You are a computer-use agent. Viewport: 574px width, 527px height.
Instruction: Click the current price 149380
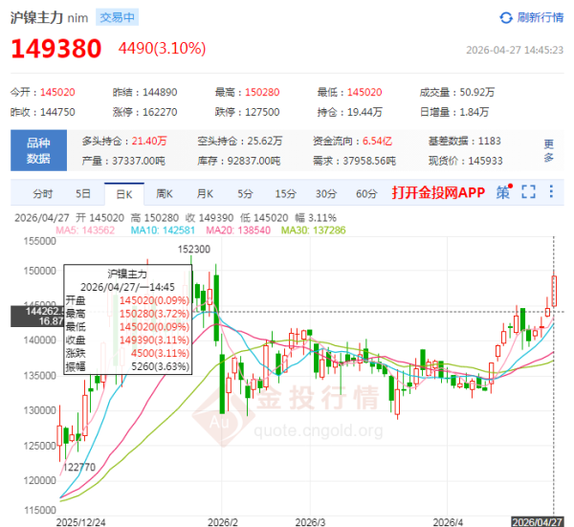pyautogui.click(x=56, y=49)
